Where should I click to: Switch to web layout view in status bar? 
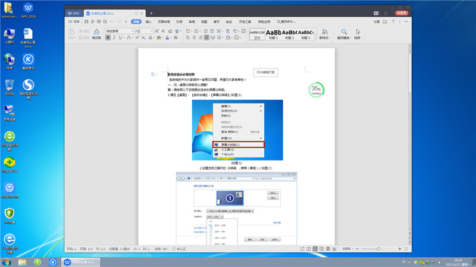[328, 249]
